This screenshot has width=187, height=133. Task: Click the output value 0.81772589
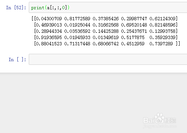click(x=77, y=19)
